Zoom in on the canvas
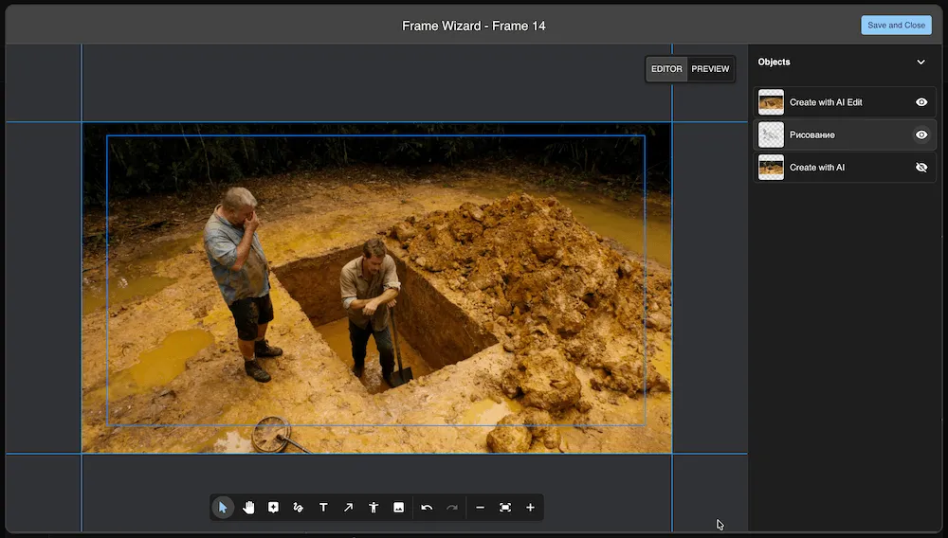This screenshot has height=538, width=948. [x=530, y=508]
